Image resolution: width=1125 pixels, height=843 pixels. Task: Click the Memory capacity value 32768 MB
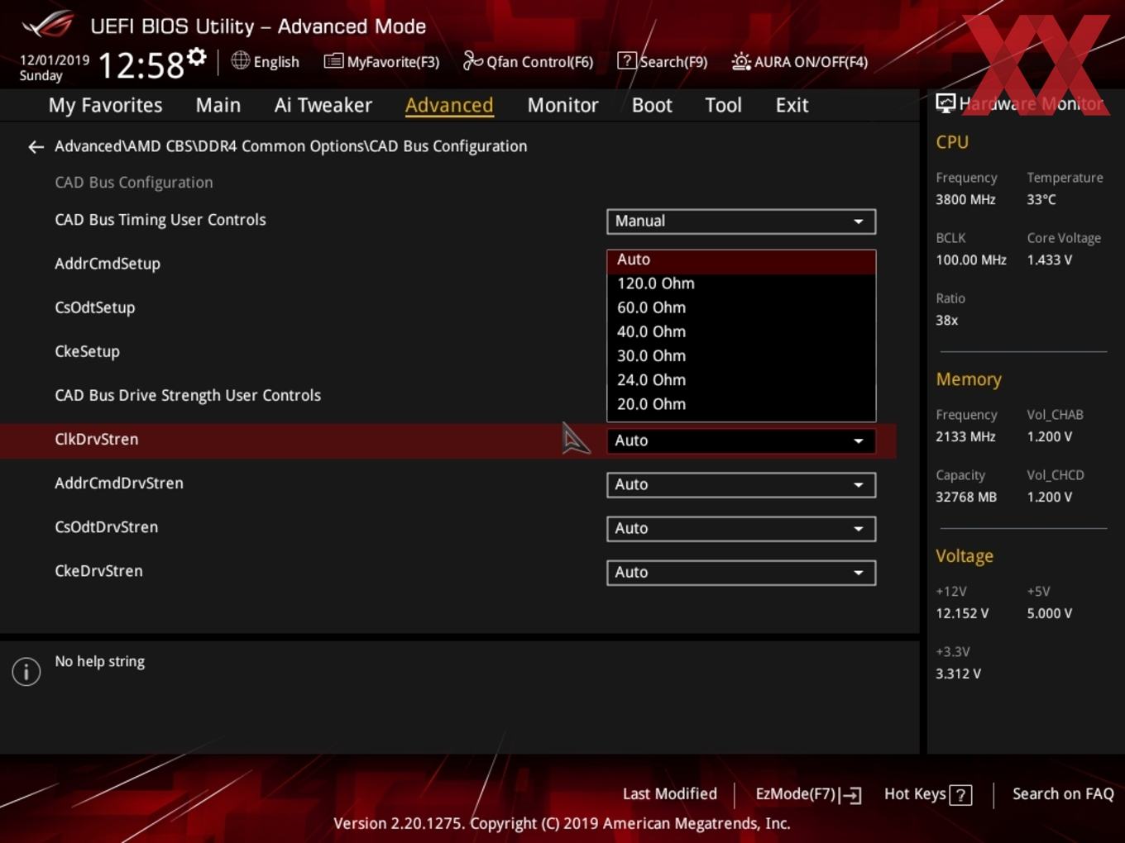click(966, 497)
